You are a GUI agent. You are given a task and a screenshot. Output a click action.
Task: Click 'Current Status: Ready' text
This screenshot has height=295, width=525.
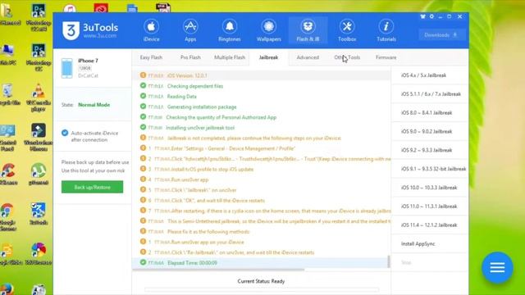[x=261, y=281]
